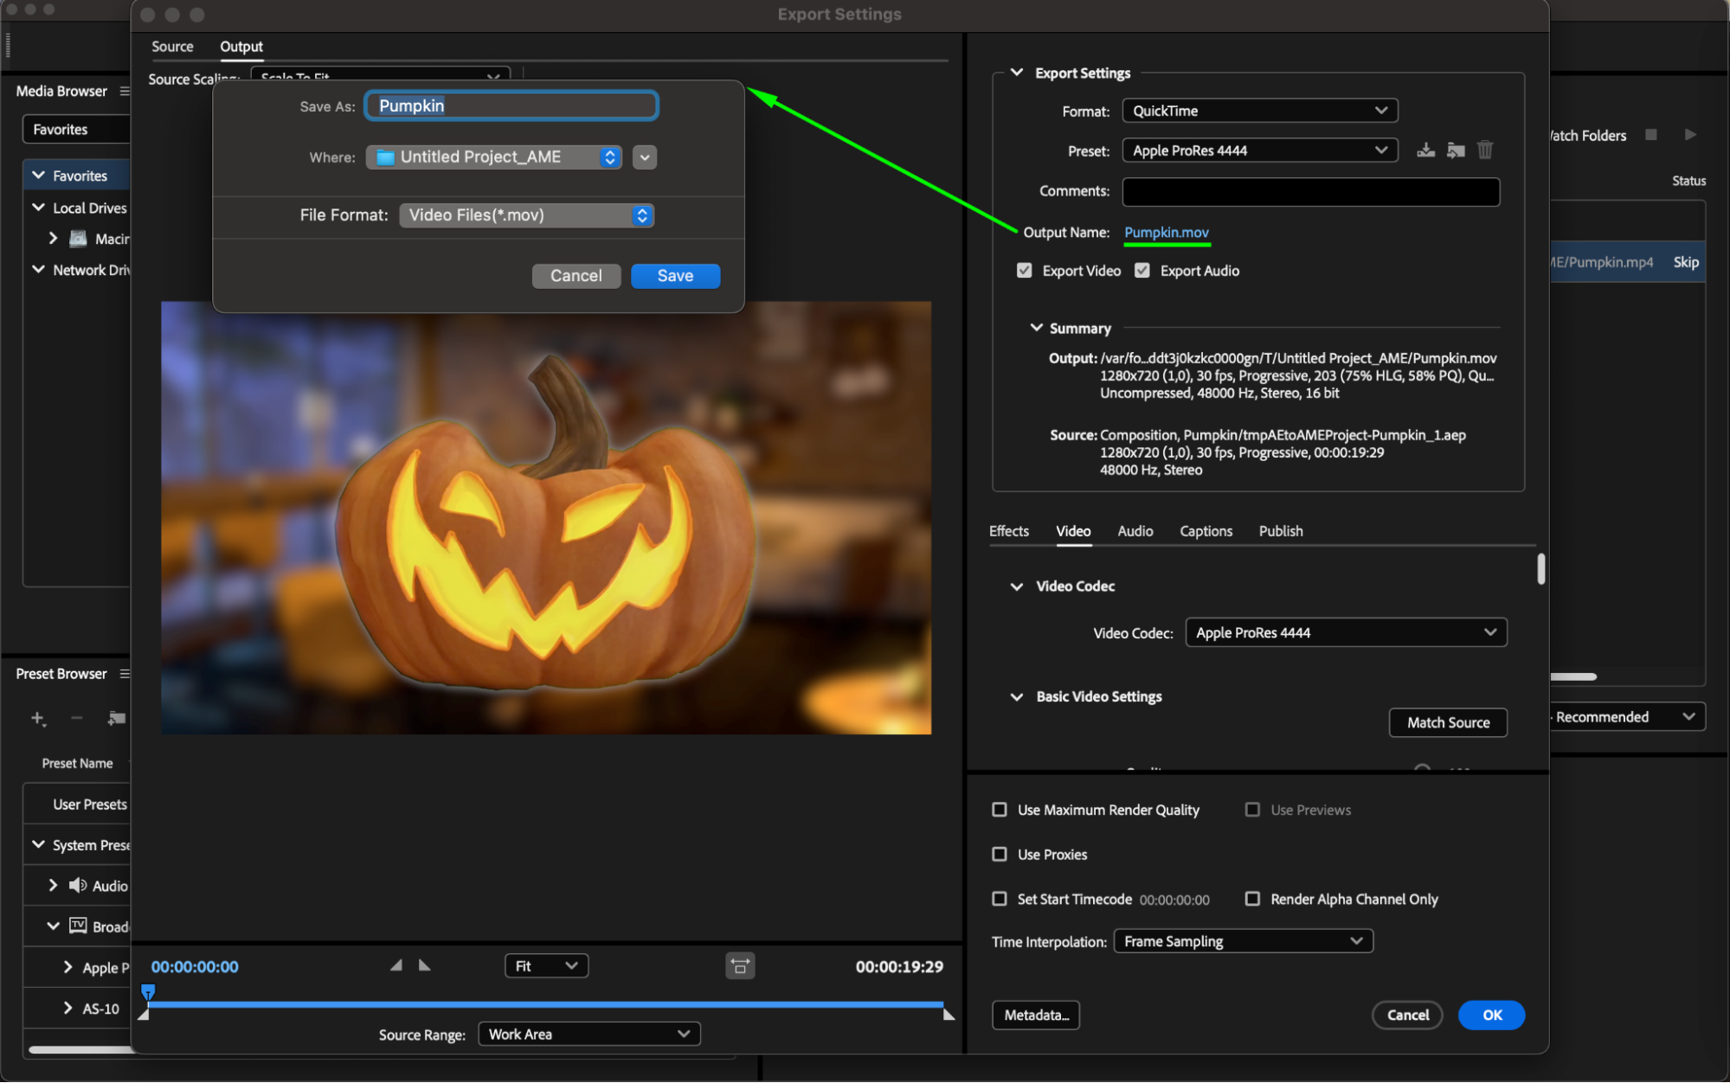
Task: Collapse the Summary section
Action: click(1036, 328)
